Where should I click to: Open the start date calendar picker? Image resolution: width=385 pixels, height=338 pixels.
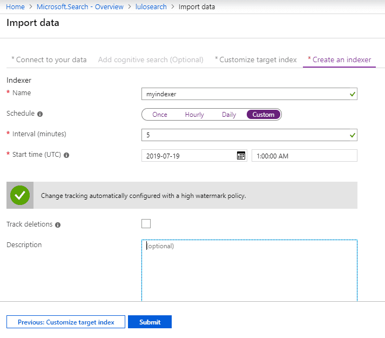click(241, 155)
